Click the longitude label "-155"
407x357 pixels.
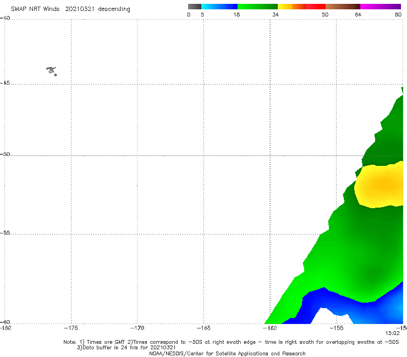click(337, 328)
